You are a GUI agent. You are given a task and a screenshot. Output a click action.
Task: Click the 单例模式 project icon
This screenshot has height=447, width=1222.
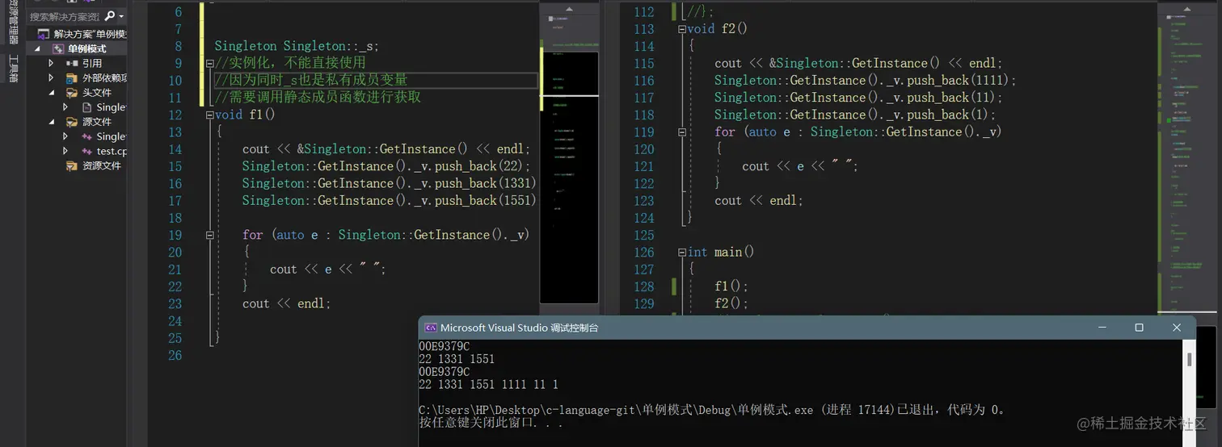click(x=57, y=49)
